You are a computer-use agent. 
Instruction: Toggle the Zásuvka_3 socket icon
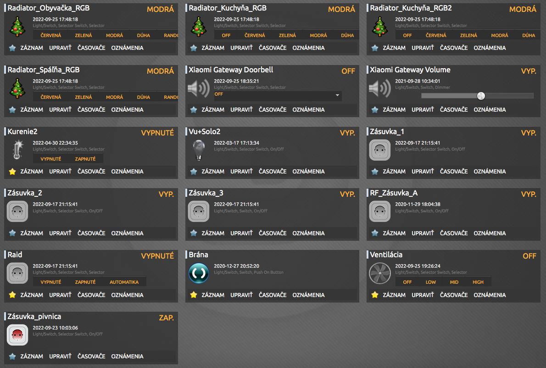click(x=199, y=211)
